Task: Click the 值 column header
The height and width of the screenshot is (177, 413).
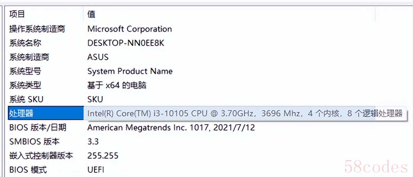Action: pyautogui.click(x=91, y=14)
